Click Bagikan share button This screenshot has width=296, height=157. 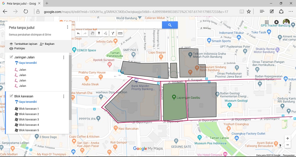click(47, 44)
